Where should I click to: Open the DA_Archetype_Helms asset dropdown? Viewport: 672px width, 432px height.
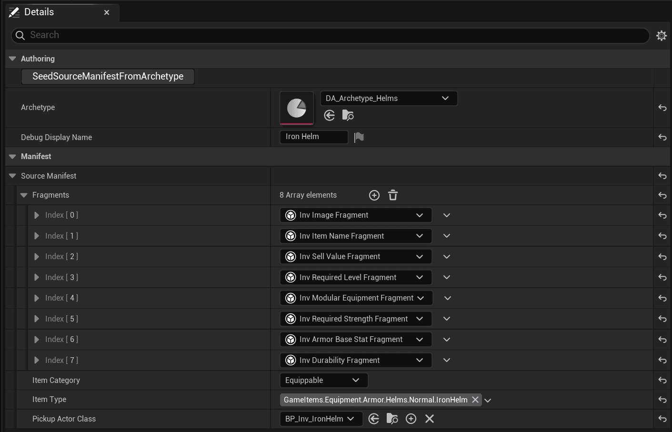[x=389, y=98]
